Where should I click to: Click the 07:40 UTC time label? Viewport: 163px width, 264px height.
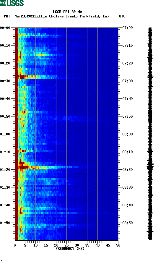click(128, 99)
